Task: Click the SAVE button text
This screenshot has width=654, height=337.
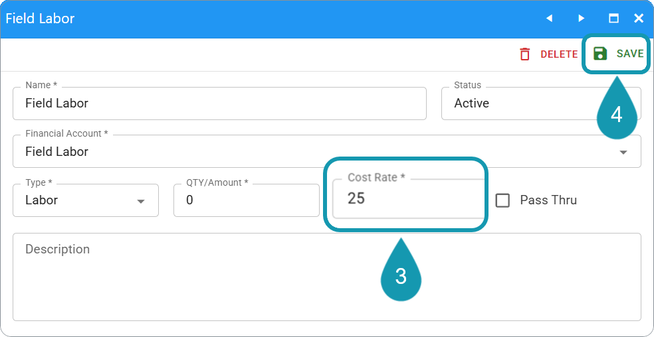Action: point(630,54)
